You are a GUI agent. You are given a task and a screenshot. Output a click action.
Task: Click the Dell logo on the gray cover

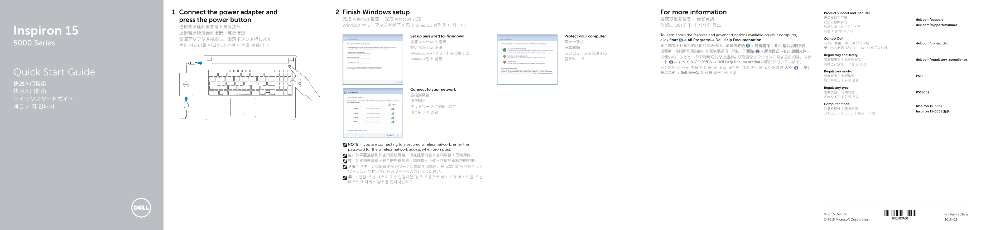141,208
